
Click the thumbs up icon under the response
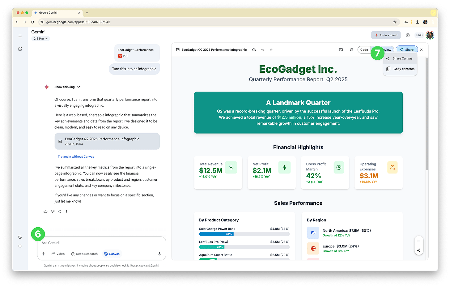pos(45,212)
